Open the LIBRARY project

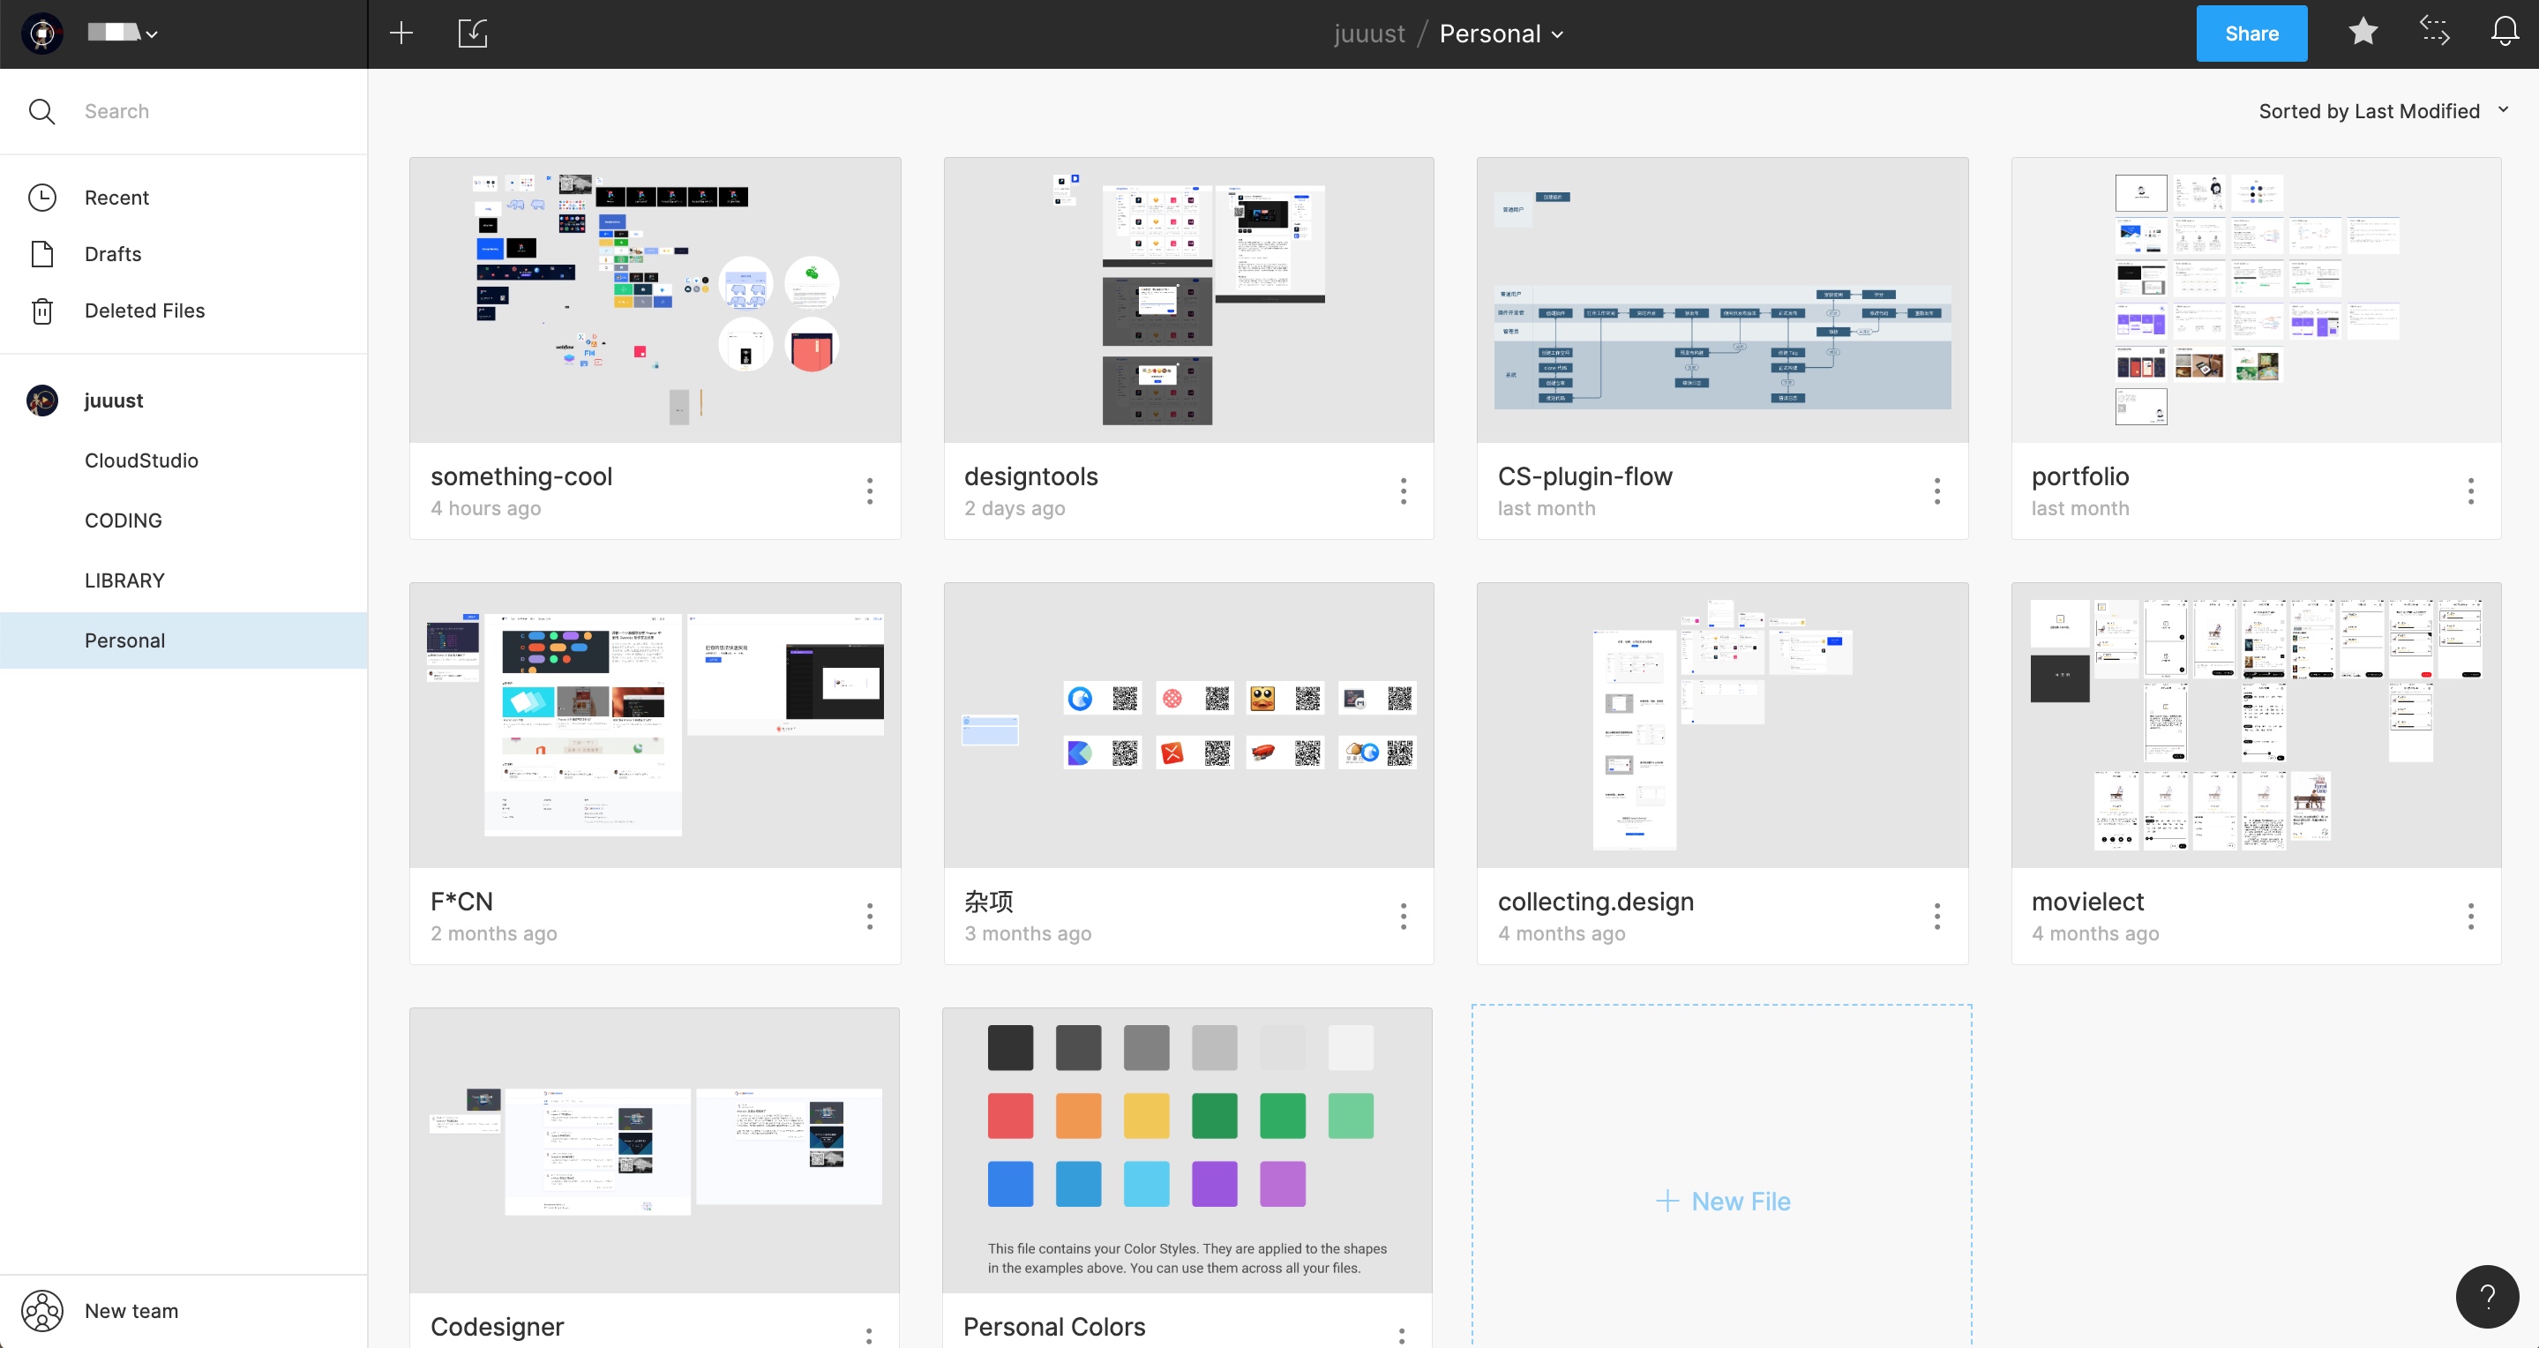[x=124, y=581]
